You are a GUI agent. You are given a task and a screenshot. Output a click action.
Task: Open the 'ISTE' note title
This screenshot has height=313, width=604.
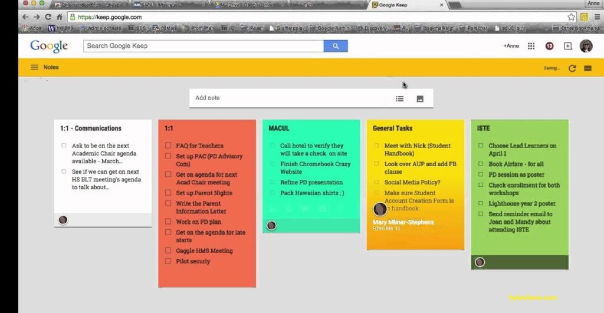484,128
